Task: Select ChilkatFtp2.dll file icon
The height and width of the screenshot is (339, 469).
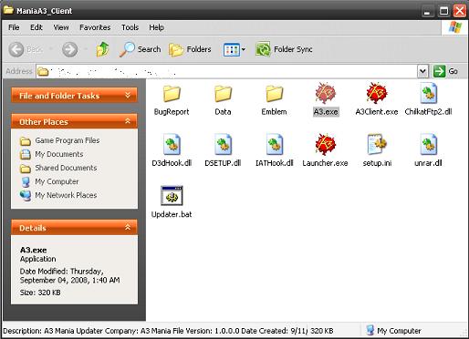Action: pos(428,94)
